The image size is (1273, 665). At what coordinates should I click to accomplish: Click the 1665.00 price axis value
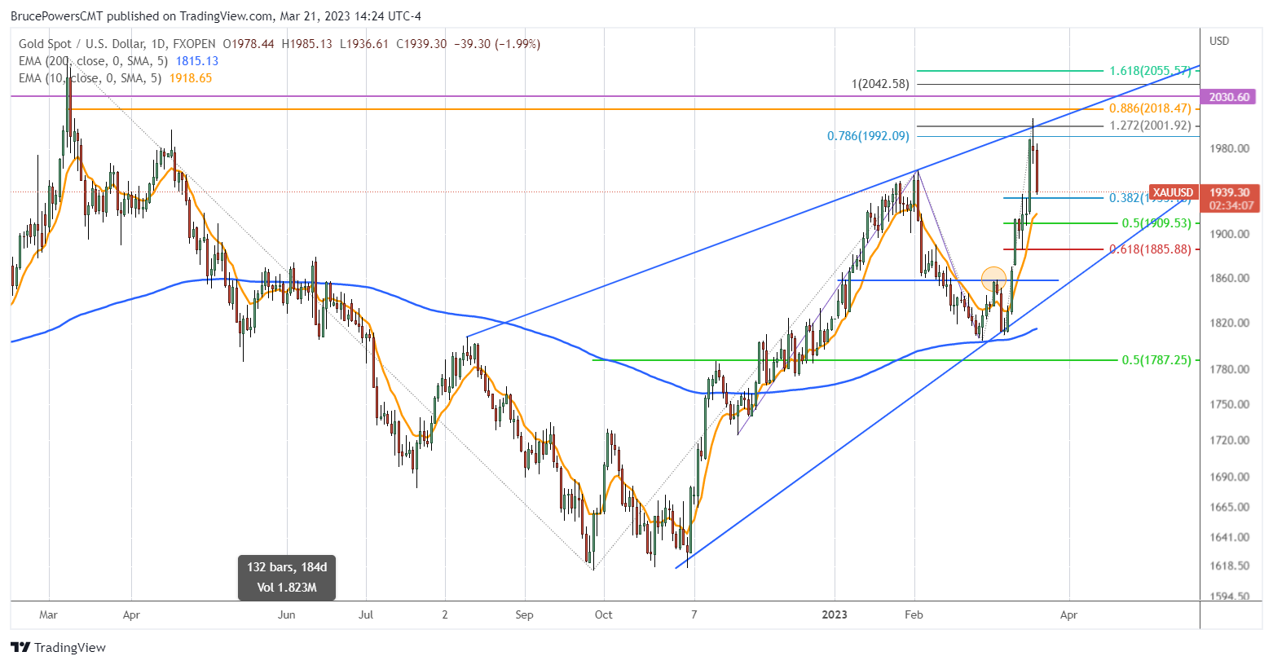1229,507
